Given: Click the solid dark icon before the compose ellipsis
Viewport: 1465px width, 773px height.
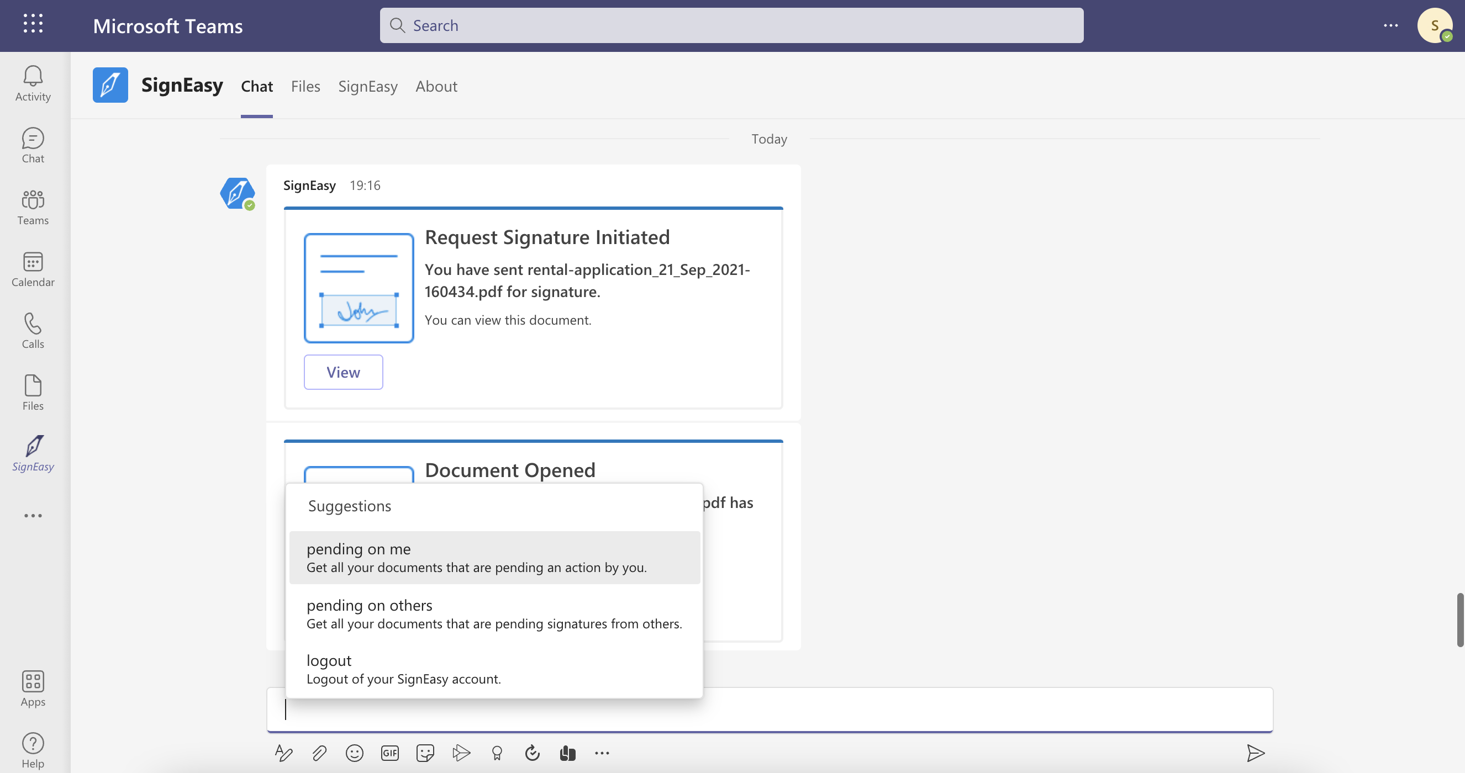Looking at the screenshot, I should [x=567, y=753].
